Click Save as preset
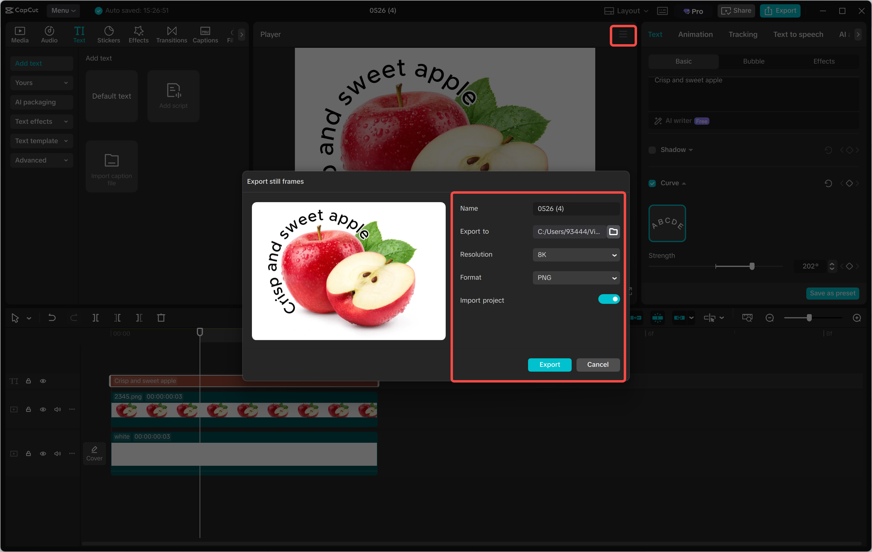Viewport: 872px width, 552px height. 833,293
